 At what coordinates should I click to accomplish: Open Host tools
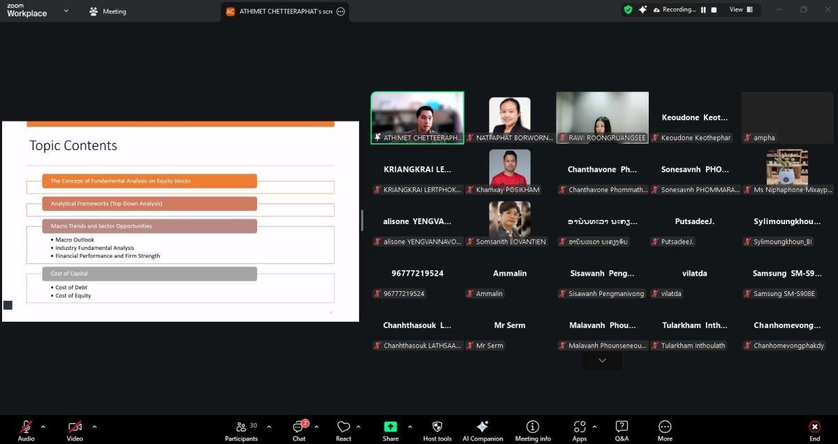coord(437,427)
